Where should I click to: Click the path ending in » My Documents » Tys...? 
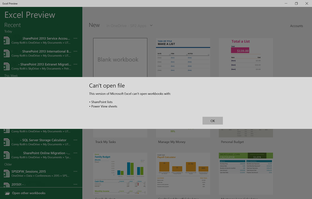coord(41,157)
